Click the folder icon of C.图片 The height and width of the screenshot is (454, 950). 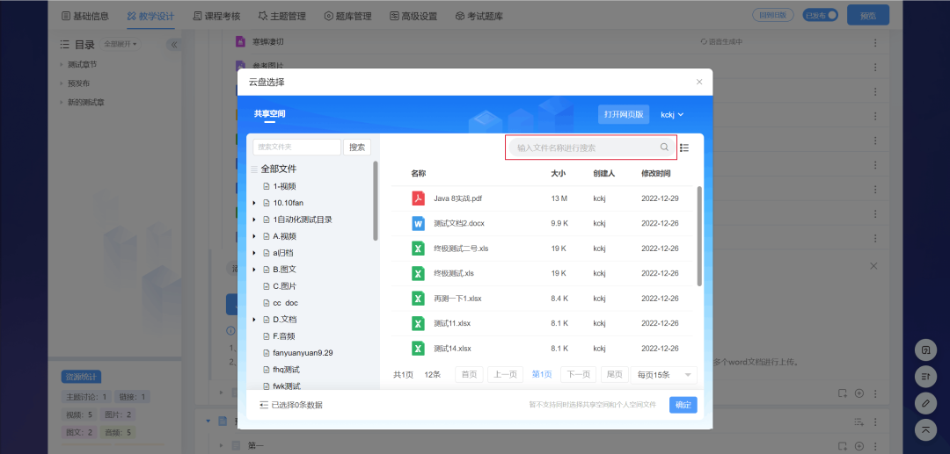coord(266,286)
